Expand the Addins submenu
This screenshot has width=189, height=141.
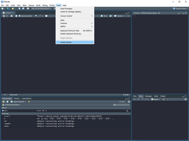click(75, 26)
